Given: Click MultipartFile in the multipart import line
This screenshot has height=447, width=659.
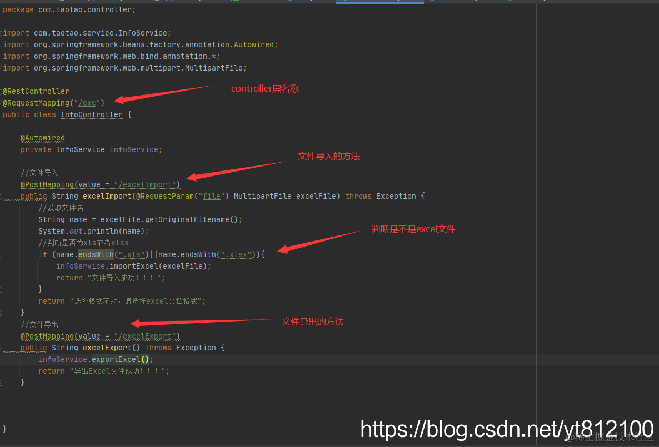Looking at the screenshot, I should [213, 68].
